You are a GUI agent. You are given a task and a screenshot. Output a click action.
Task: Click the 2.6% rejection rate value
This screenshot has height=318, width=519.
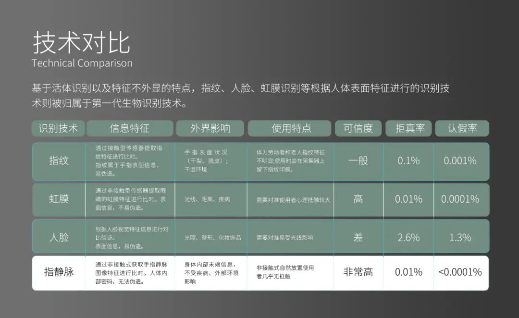coord(408,238)
